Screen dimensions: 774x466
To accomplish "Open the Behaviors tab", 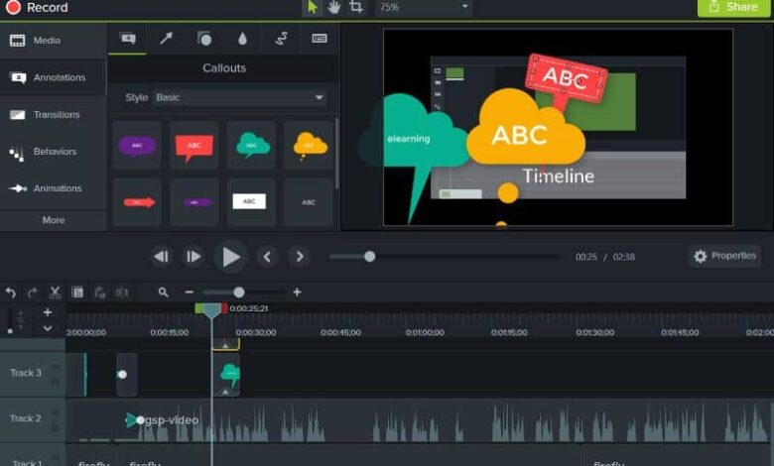I will coord(53,152).
